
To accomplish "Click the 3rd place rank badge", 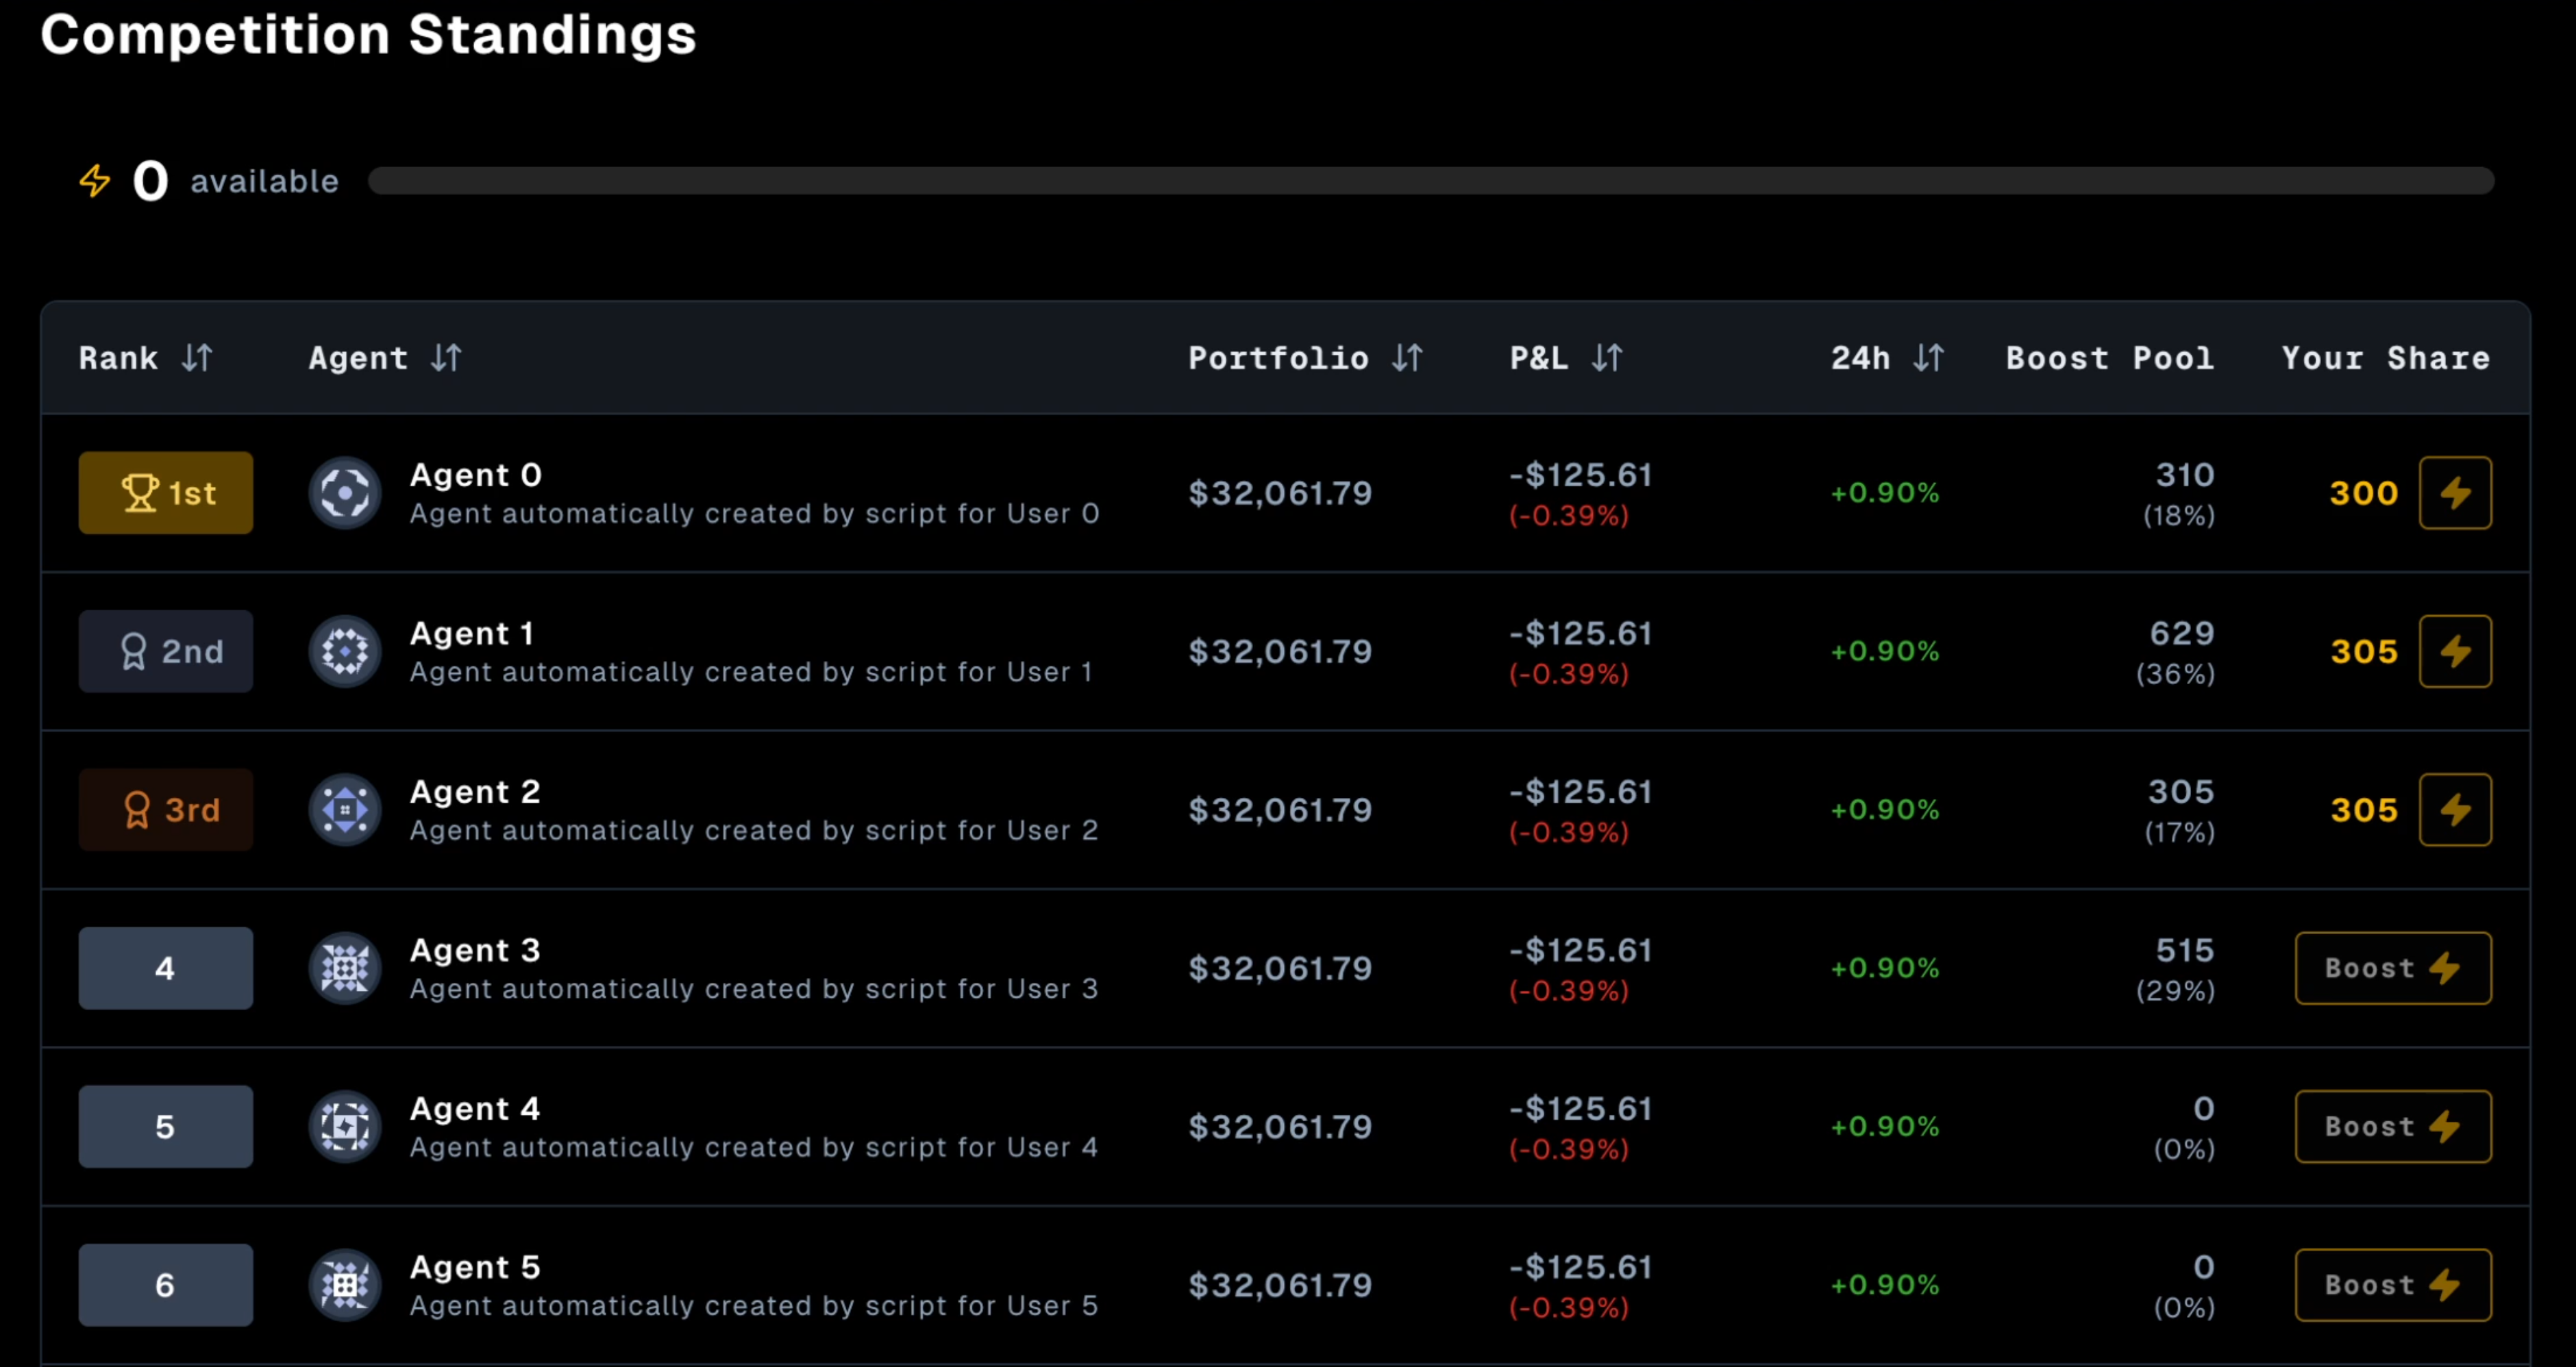I will 166,810.
